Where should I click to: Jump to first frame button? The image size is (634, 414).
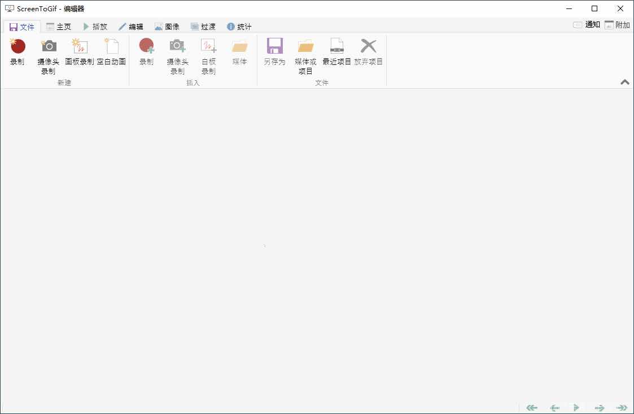532,408
